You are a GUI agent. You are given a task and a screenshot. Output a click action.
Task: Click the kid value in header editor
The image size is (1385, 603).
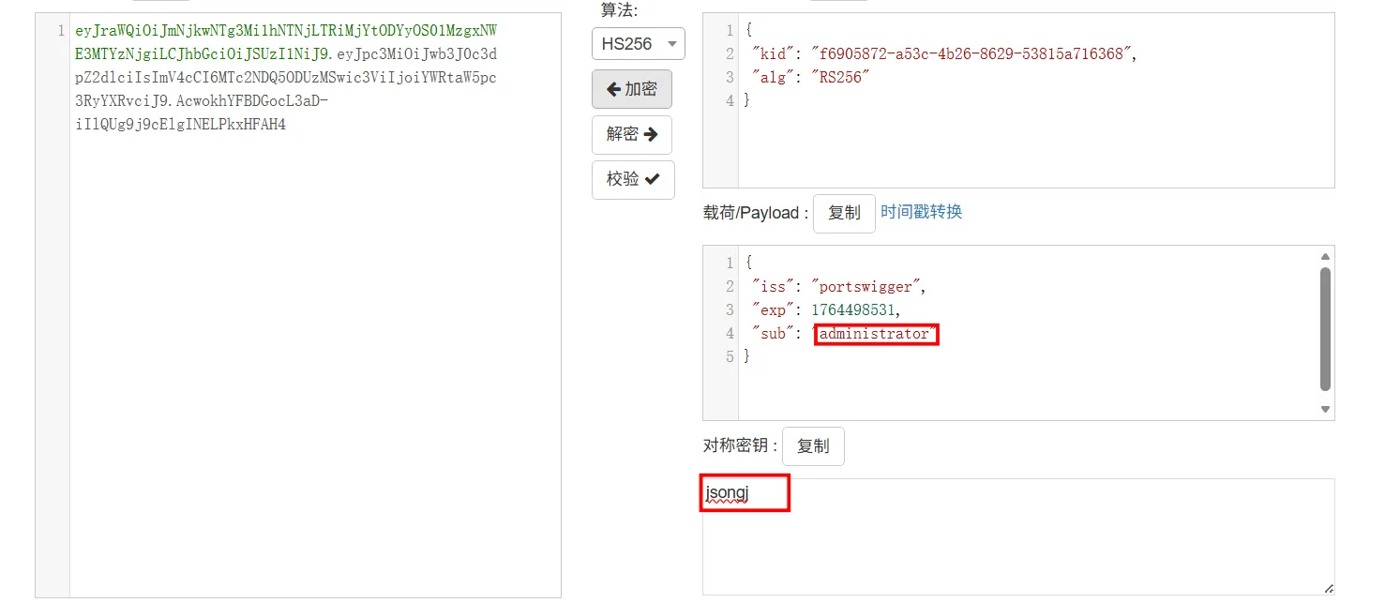(x=971, y=54)
